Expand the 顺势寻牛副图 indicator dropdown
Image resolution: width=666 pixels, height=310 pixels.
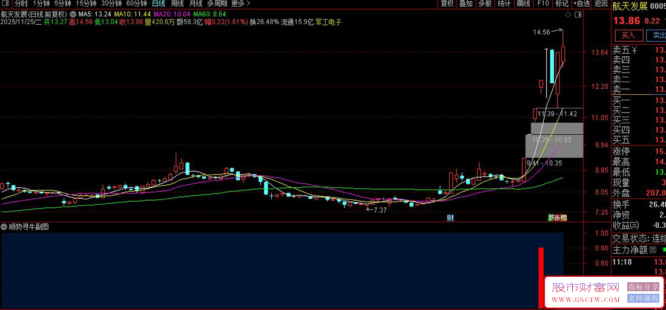[x=5, y=227]
